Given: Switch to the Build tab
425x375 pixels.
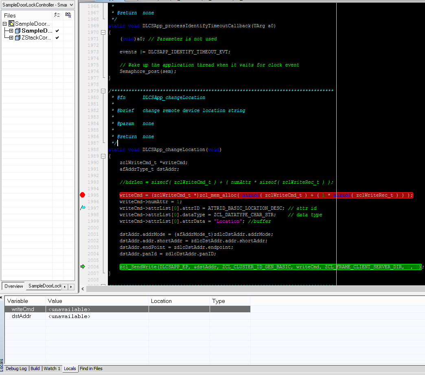Looking at the screenshot, I should point(35,368).
